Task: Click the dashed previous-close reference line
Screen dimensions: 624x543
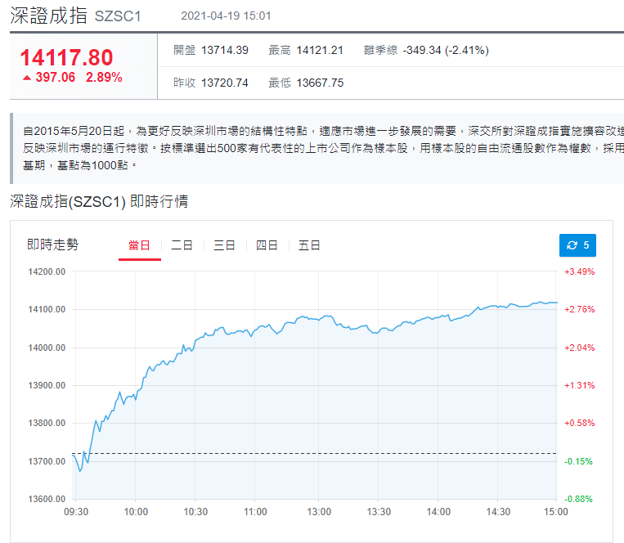Action: pos(314,454)
